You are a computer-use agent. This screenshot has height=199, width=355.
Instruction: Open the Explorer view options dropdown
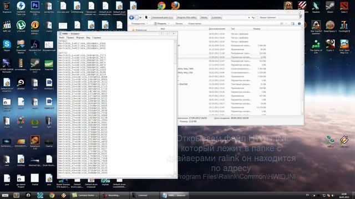[x=286, y=23]
